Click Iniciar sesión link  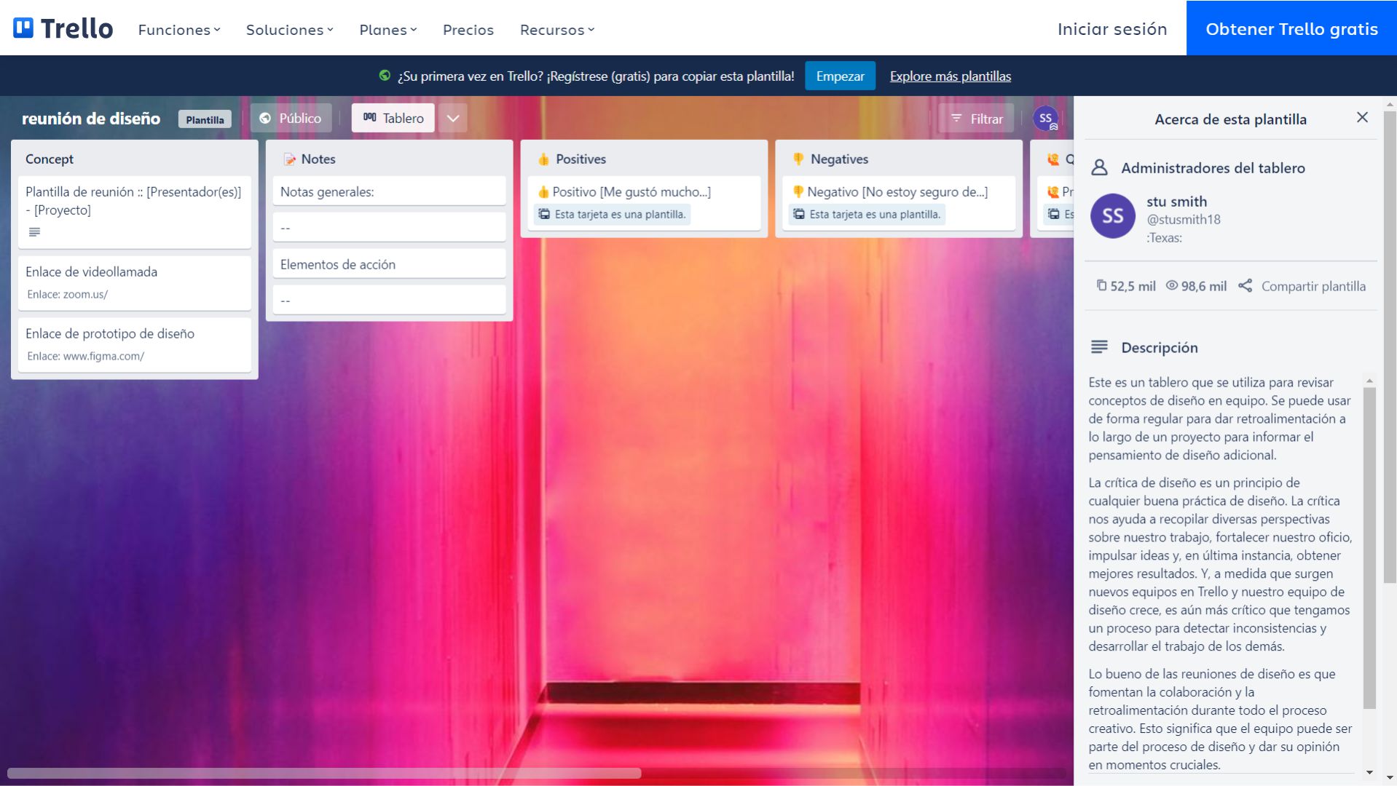[x=1111, y=29]
